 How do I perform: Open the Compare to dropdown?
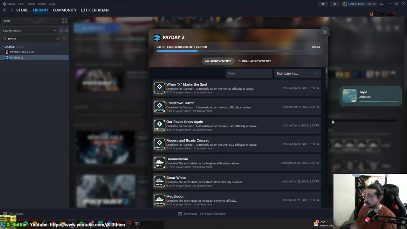tap(297, 73)
